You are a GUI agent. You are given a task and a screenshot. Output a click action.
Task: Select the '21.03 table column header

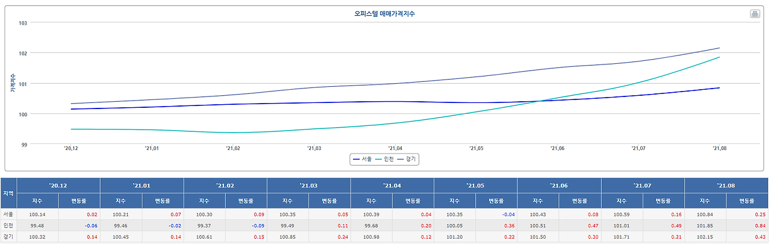[x=308, y=185]
